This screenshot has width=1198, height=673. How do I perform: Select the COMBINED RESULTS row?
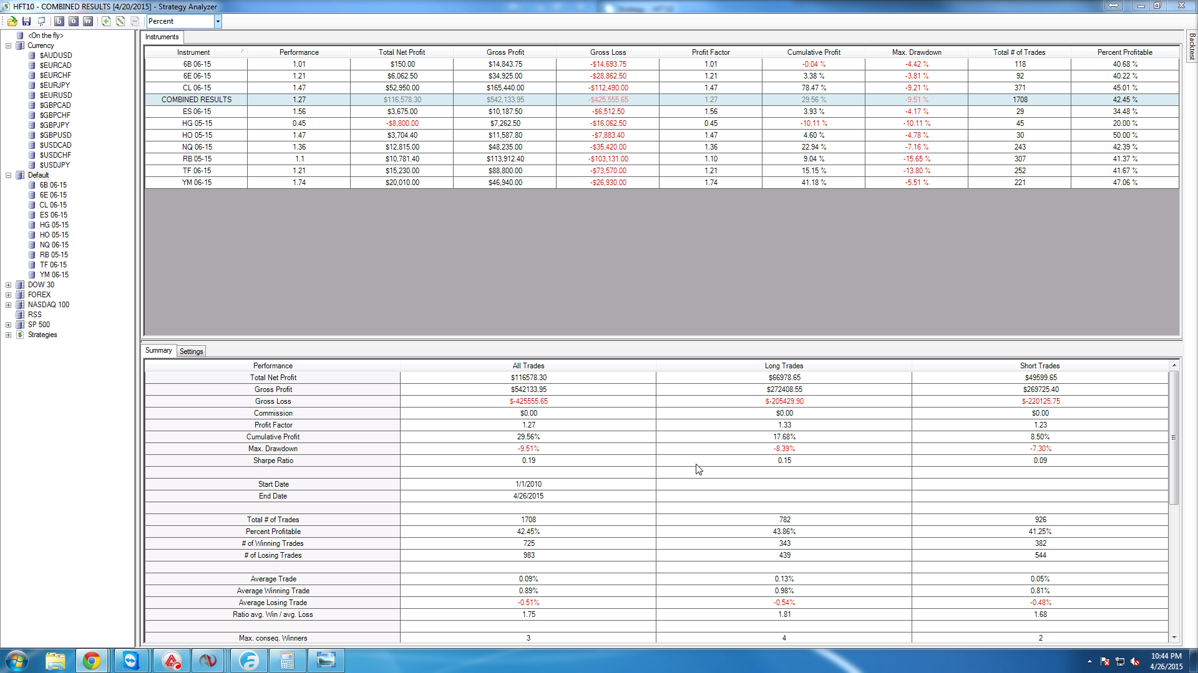coord(196,100)
